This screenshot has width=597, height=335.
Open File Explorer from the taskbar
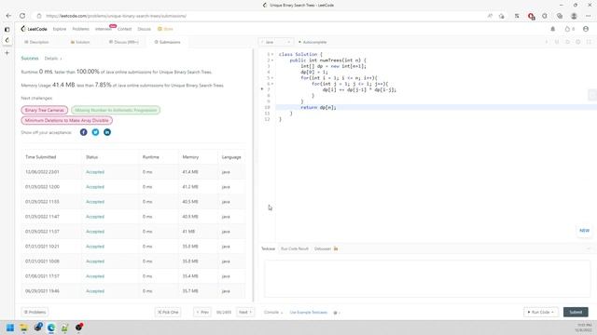click(x=23, y=328)
